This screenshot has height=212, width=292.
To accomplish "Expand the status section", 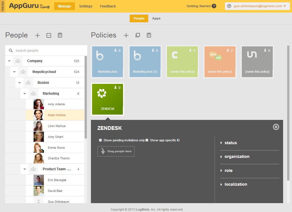I will [231, 143].
